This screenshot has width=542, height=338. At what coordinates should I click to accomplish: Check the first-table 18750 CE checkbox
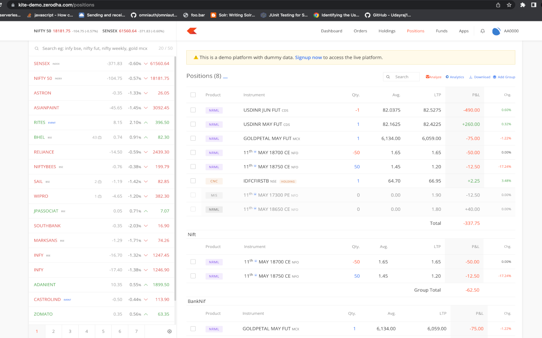193,166
